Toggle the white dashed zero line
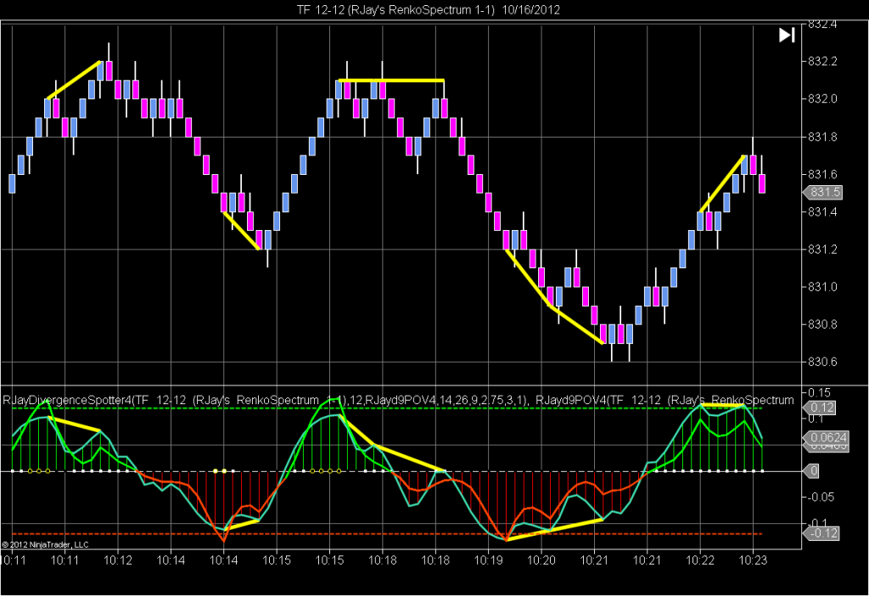869x596 pixels. pos(509,469)
